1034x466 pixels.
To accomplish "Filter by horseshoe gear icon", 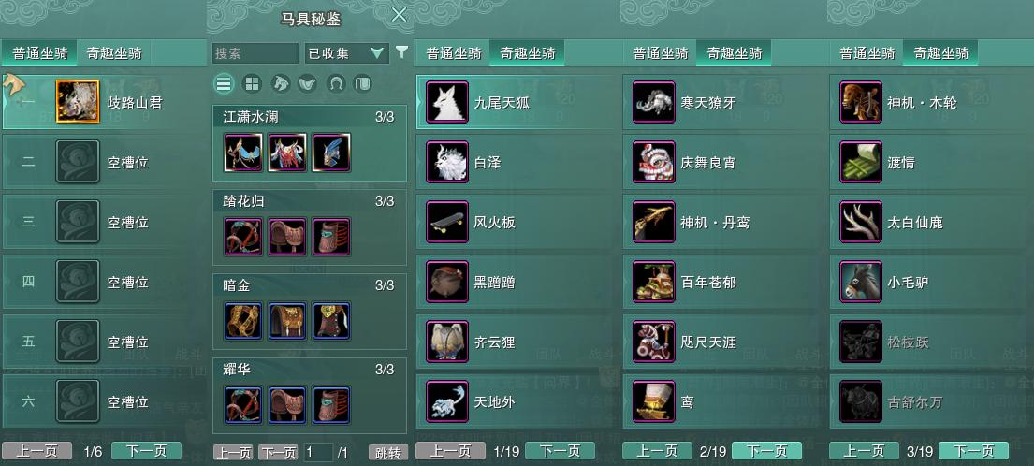I will pyautogui.click(x=336, y=83).
